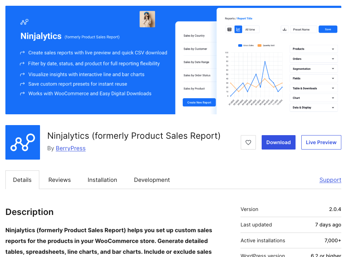346x257 pixels.
Task: Click the Ninjalytics plugin logo icon
Action: click(x=22, y=142)
